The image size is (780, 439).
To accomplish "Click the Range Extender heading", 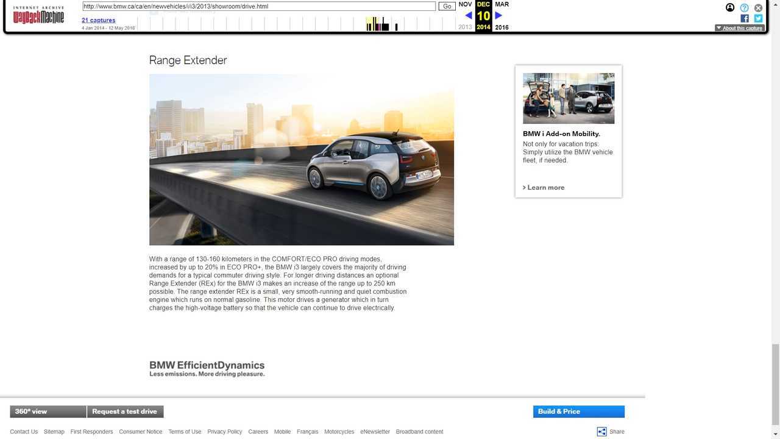I will [x=188, y=60].
